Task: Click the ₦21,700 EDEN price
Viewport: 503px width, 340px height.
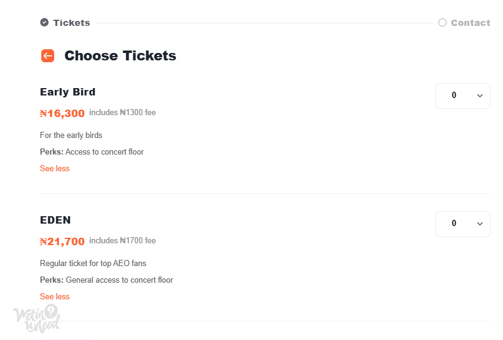Action: (62, 241)
